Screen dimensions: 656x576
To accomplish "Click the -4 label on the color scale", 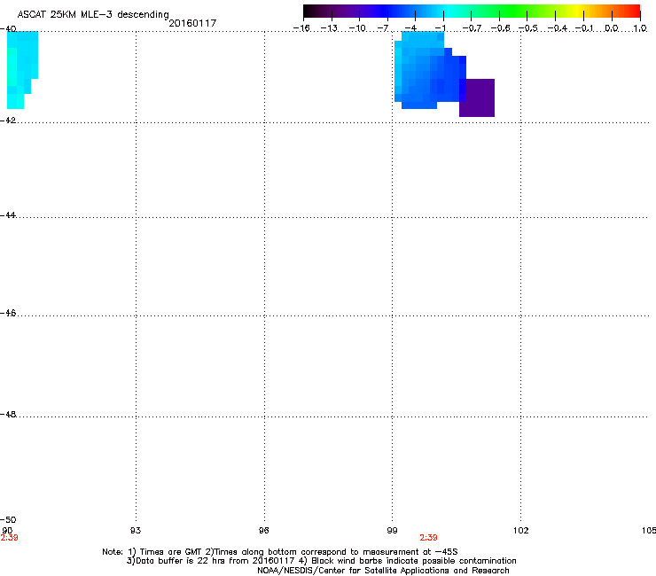I will (410, 28).
